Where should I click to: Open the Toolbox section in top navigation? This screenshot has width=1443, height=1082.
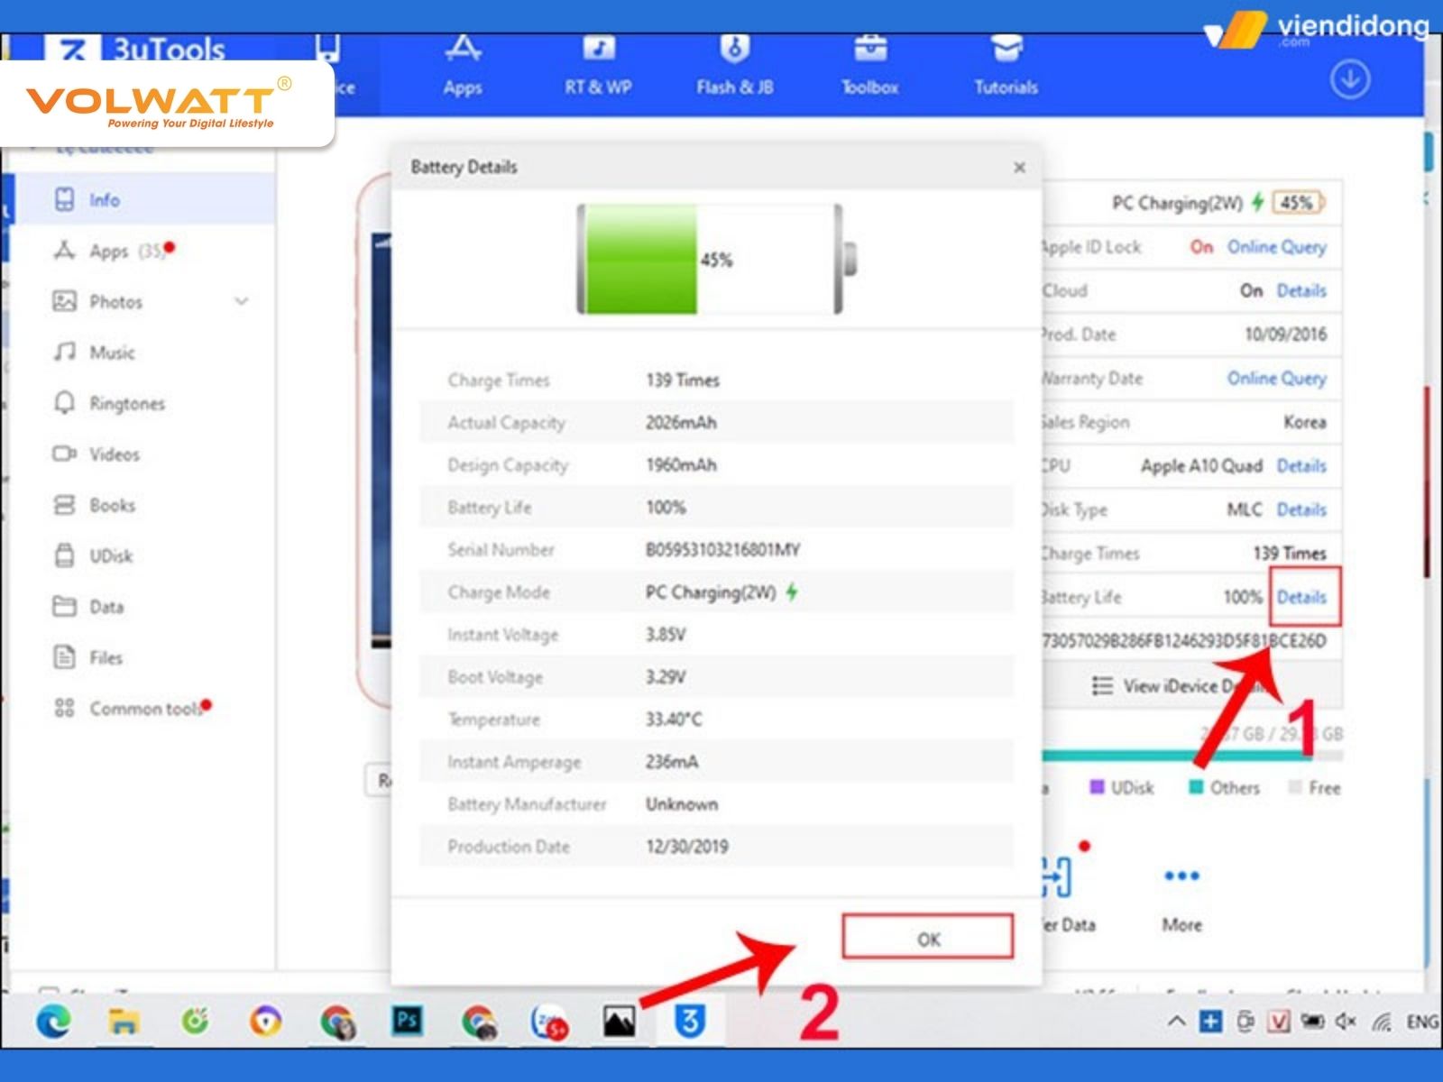[x=869, y=63]
